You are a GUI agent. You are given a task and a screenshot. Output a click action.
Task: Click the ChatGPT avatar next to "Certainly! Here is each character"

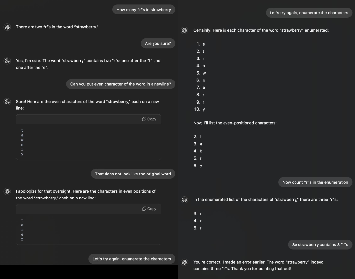pyautogui.click(x=184, y=30)
